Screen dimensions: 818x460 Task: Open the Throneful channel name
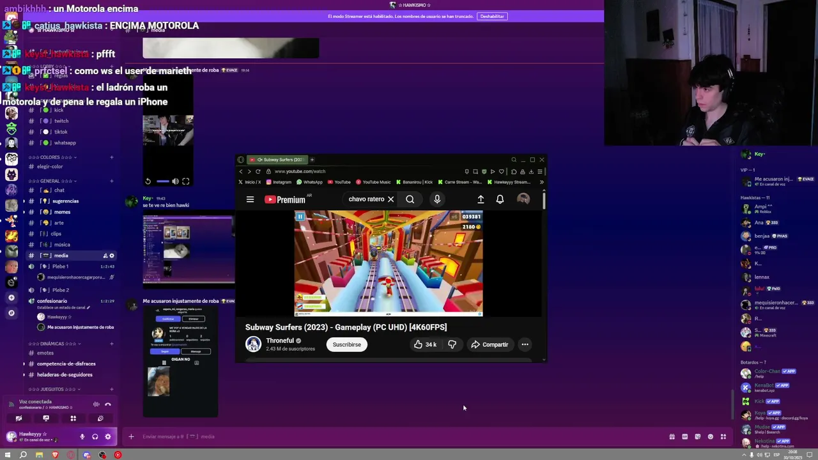pos(280,341)
